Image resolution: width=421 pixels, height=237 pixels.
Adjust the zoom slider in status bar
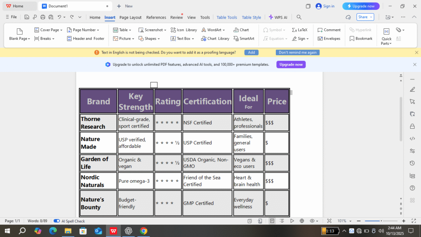coord(381,221)
